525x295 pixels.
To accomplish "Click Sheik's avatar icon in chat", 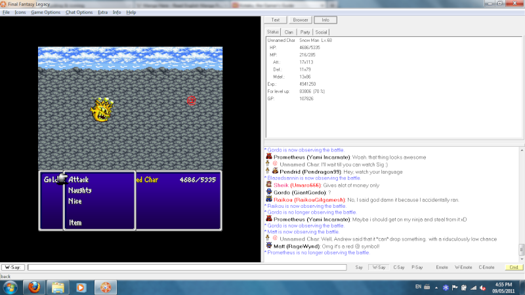I will pyautogui.click(x=269, y=184).
